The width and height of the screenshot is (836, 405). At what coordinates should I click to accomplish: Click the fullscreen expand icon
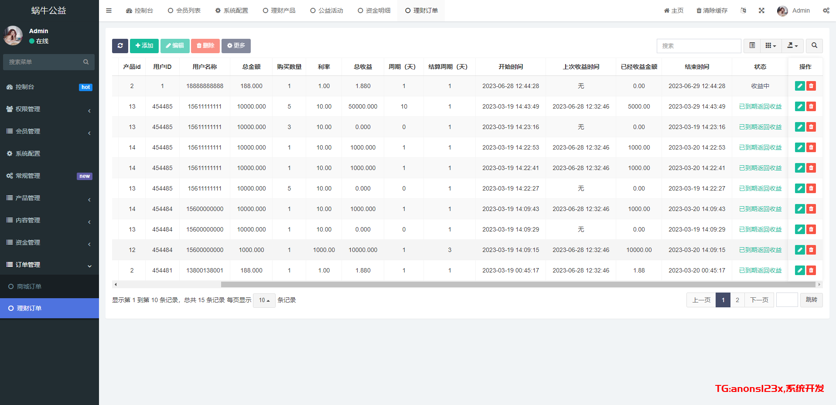point(761,10)
